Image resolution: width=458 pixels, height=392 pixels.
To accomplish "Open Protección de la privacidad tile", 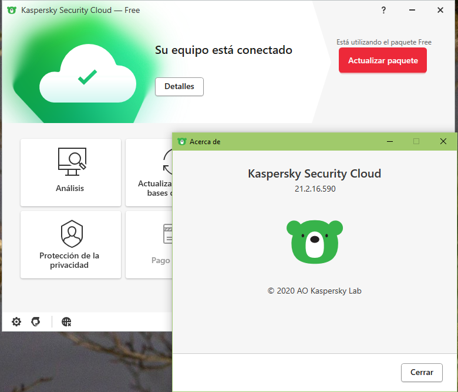I will [70, 245].
